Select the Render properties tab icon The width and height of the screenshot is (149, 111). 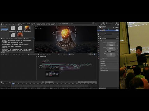(98, 39)
